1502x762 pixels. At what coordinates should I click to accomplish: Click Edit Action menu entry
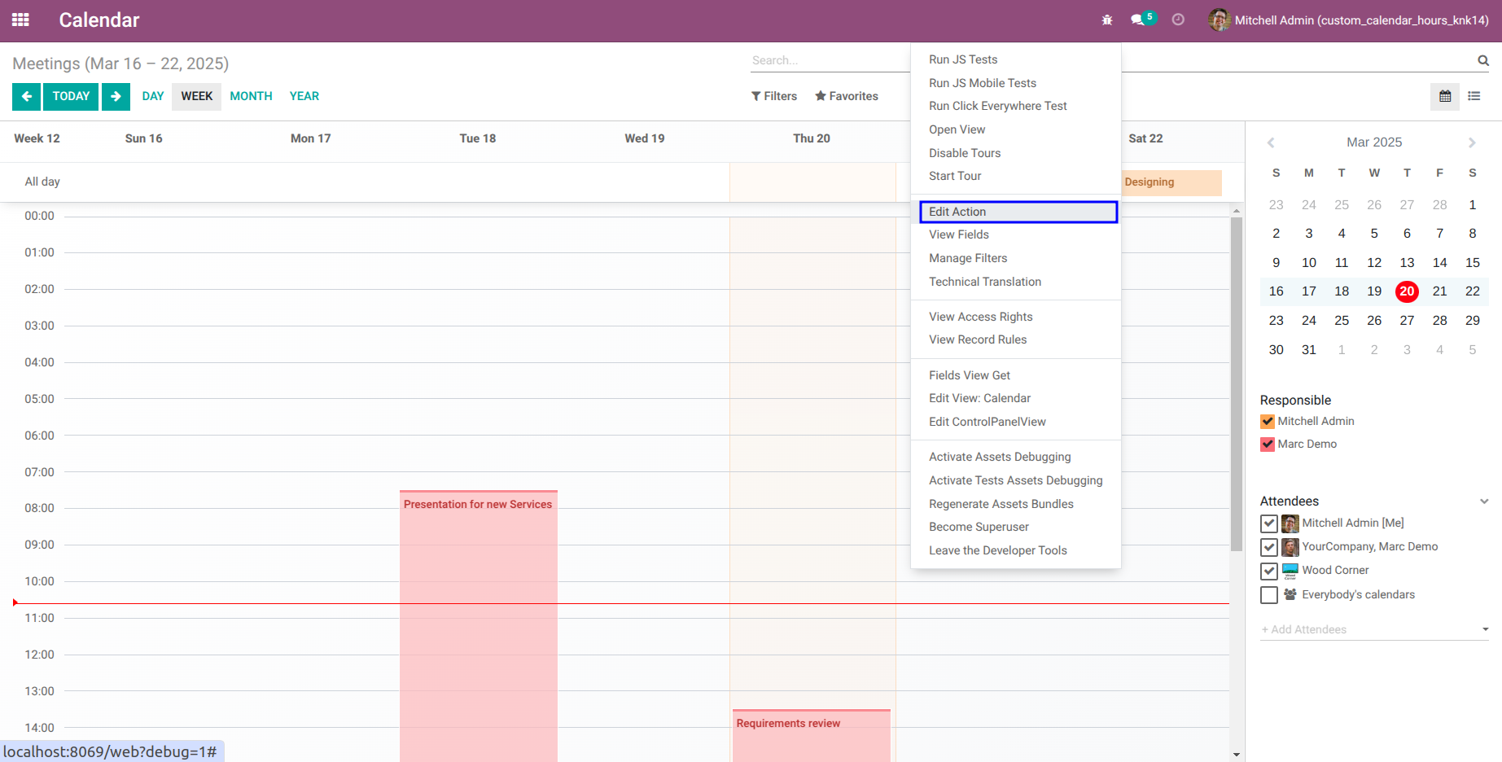1018,212
